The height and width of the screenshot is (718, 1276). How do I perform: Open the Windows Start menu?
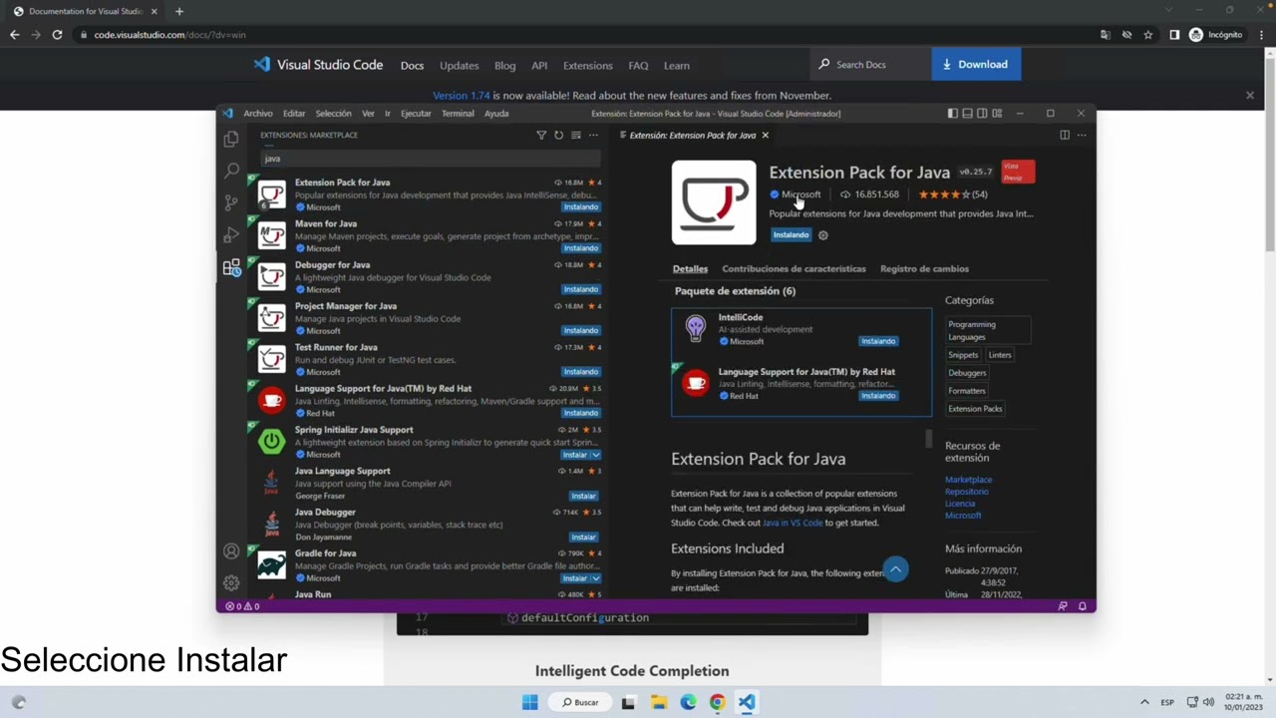[530, 702]
